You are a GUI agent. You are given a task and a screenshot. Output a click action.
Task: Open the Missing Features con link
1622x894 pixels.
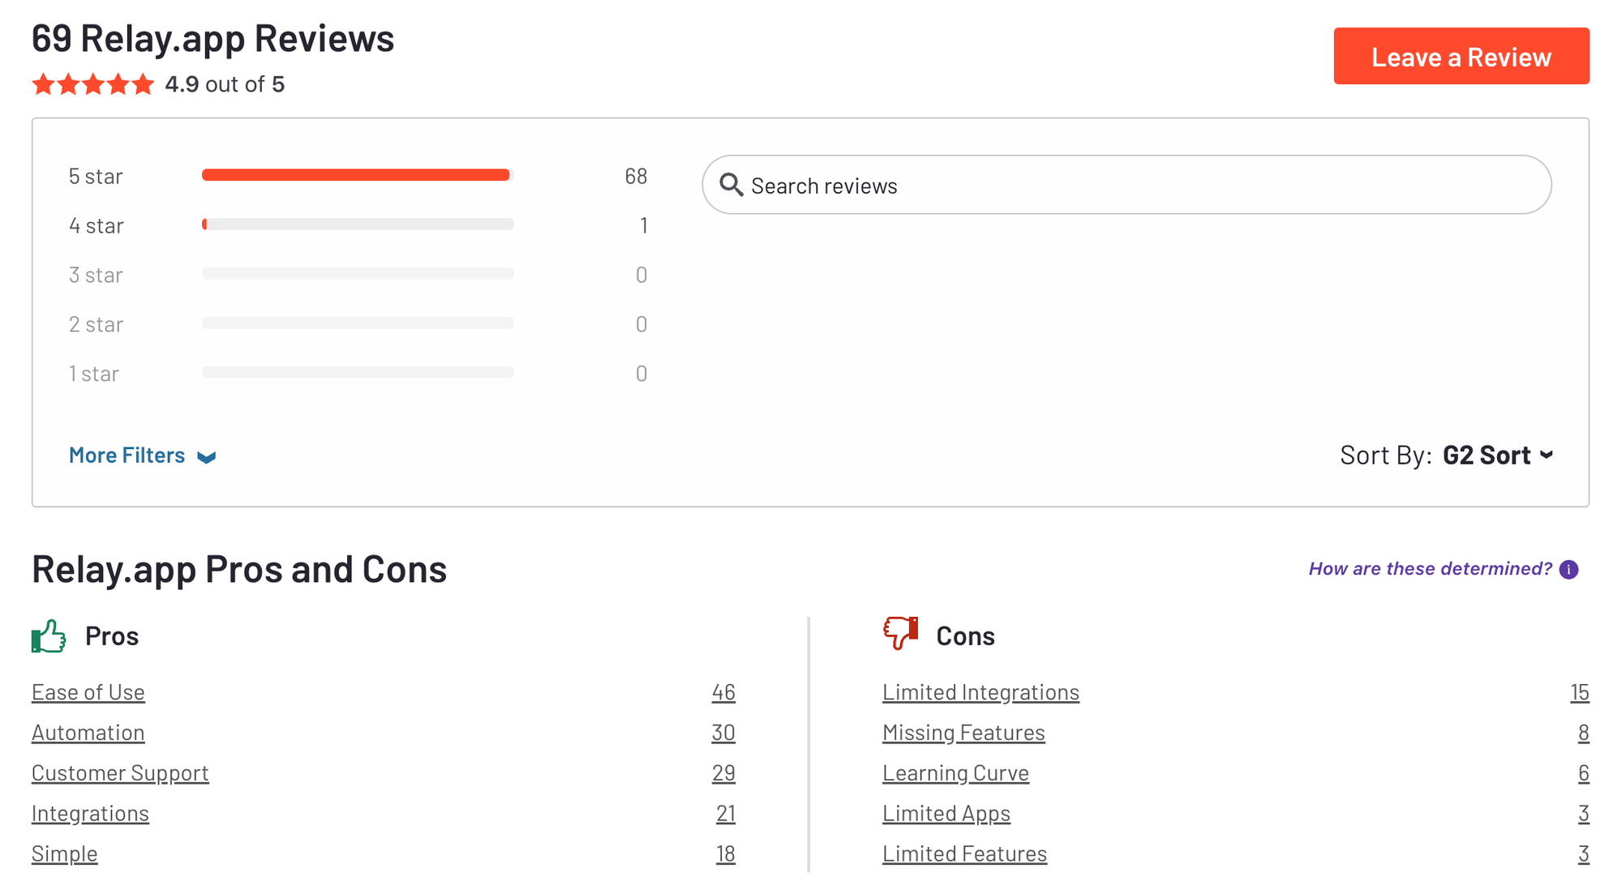(963, 733)
